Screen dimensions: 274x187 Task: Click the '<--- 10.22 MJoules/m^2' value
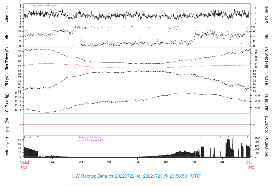click(90, 141)
